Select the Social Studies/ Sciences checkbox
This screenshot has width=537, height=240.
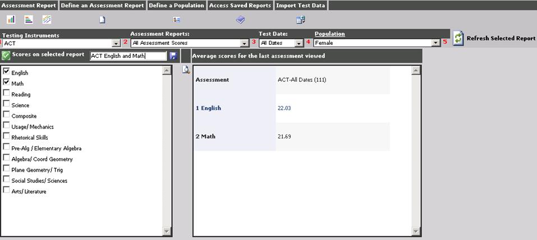point(6,179)
